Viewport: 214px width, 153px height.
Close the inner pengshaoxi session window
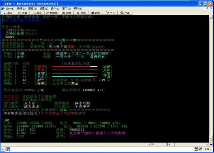point(211,9)
